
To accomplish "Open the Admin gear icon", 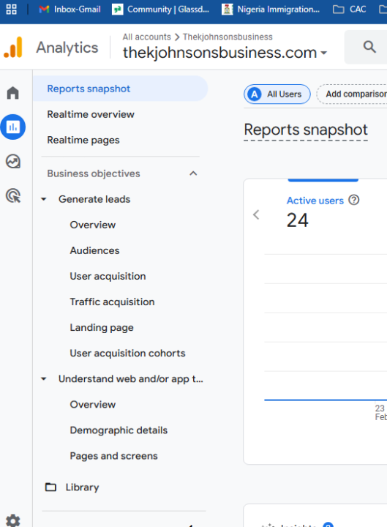I will [13, 520].
